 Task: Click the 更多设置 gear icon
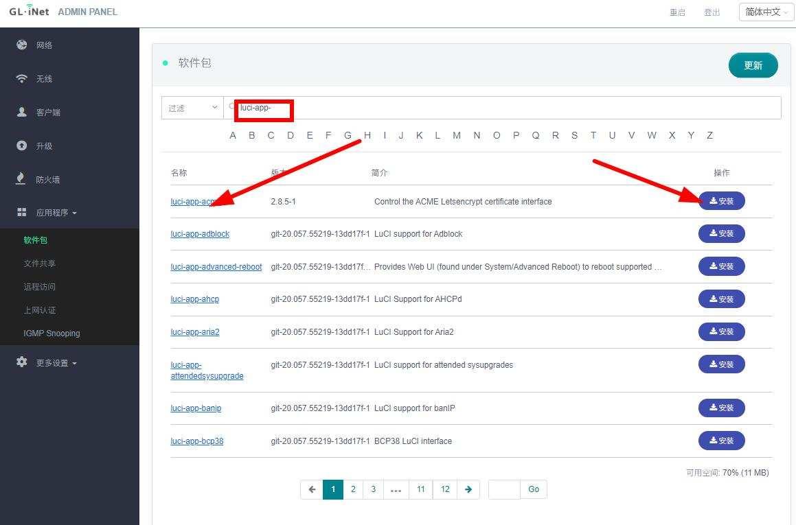(21, 362)
